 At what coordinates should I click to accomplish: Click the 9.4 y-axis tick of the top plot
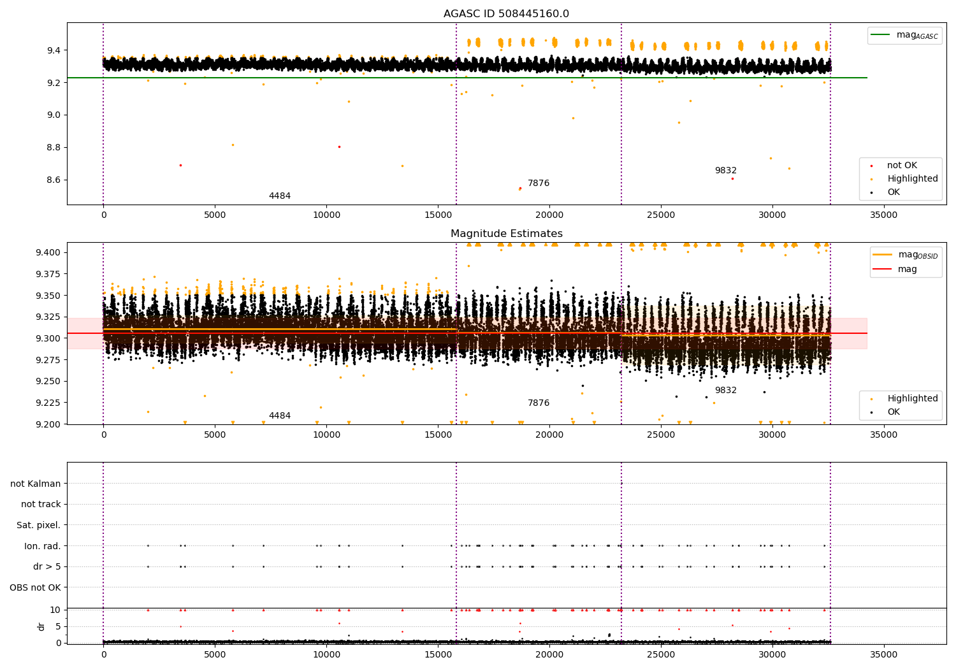tap(53, 50)
